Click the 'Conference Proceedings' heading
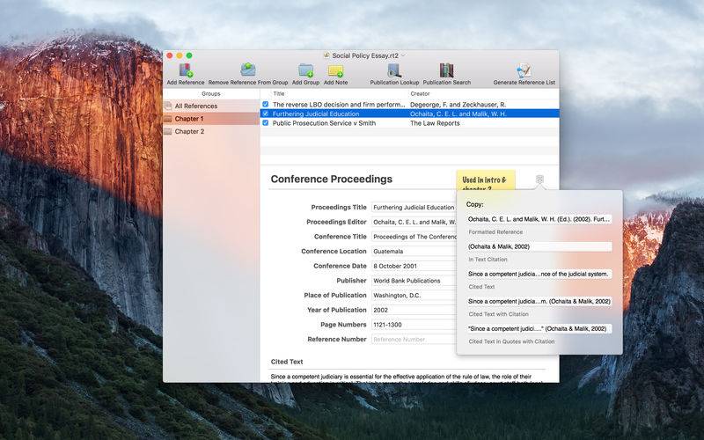 point(332,179)
